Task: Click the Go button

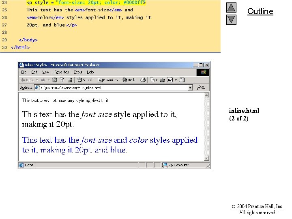Action: (201, 88)
